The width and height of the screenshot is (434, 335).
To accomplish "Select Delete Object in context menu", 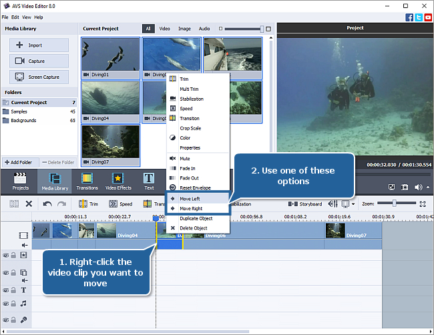I will pos(198,228).
